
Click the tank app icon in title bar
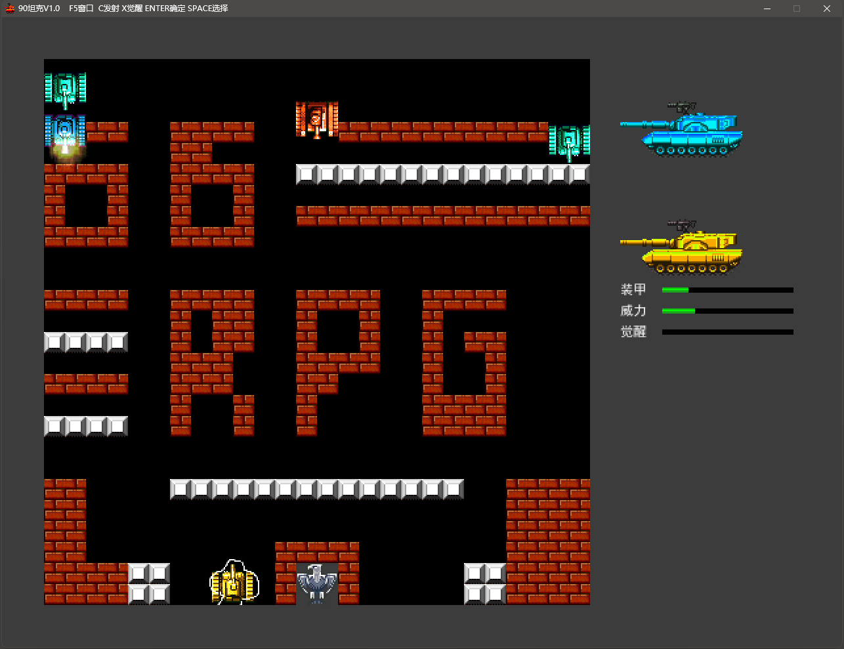tap(11, 9)
